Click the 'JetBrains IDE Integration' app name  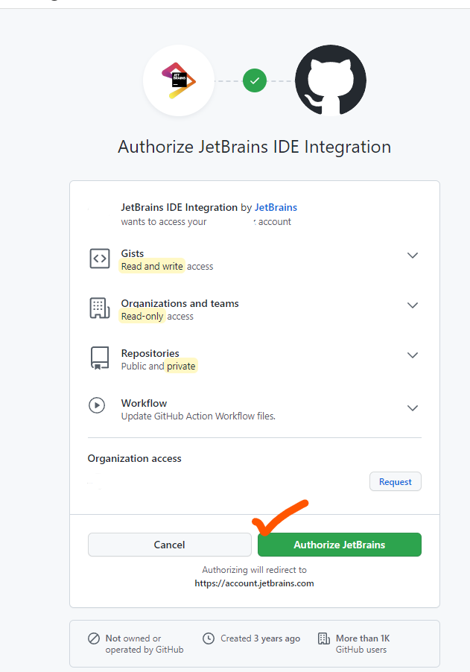click(179, 207)
